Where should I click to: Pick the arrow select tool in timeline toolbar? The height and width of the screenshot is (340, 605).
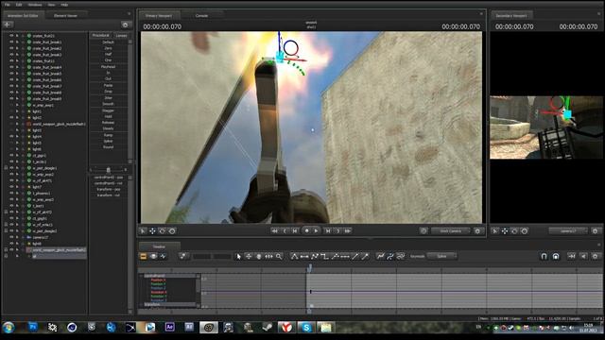point(239,256)
